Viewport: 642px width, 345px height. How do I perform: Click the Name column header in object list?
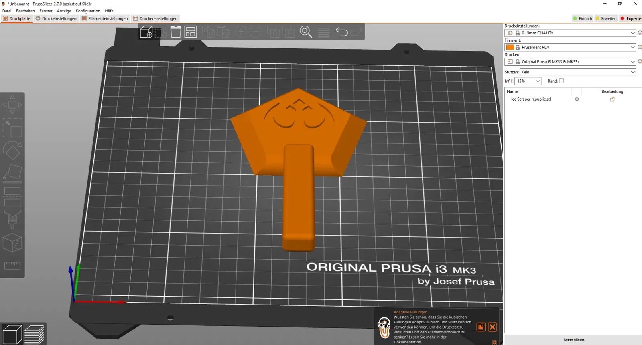point(512,91)
